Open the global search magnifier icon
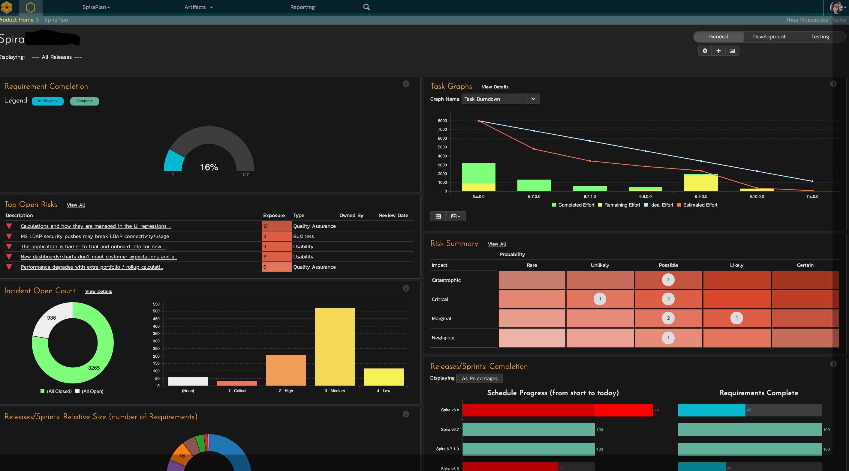Image resolution: width=849 pixels, height=471 pixels. coord(366,7)
